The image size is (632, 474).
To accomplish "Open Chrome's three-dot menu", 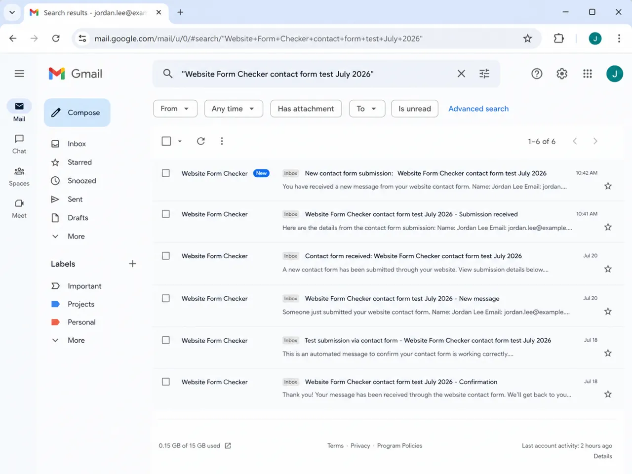I will pyautogui.click(x=619, y=39).
